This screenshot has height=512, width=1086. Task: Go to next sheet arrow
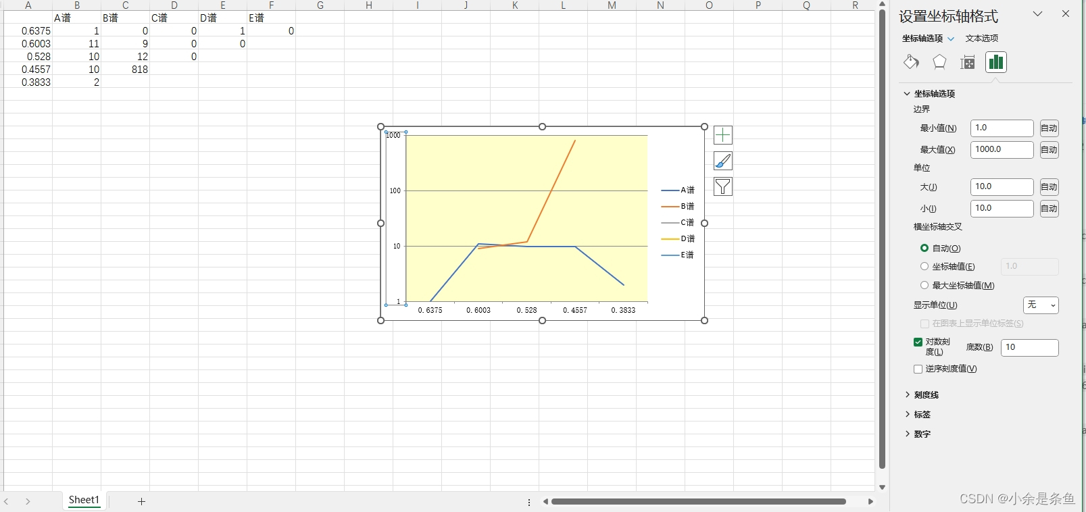point(28,501)
